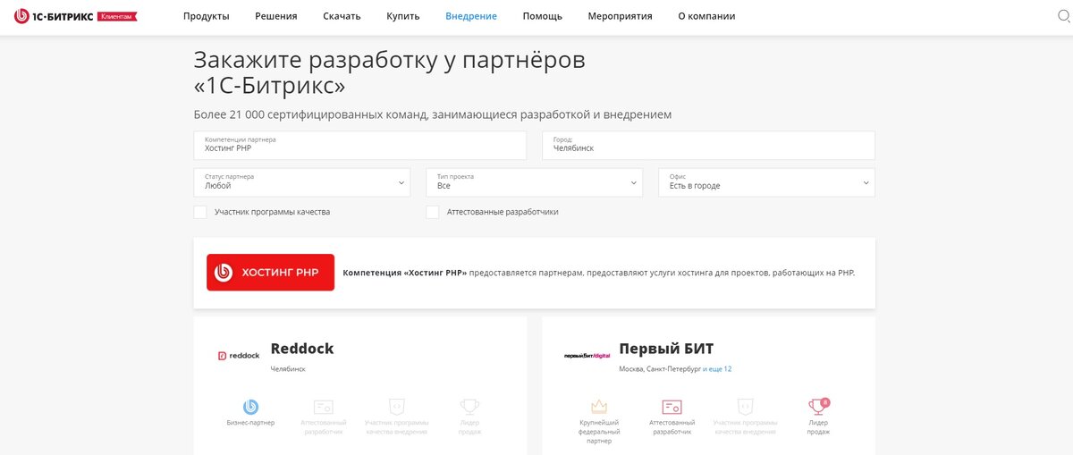Click Первый БИТ Крупнейший федеральный партнер crown
The image size is (1073, 455).
600,407
